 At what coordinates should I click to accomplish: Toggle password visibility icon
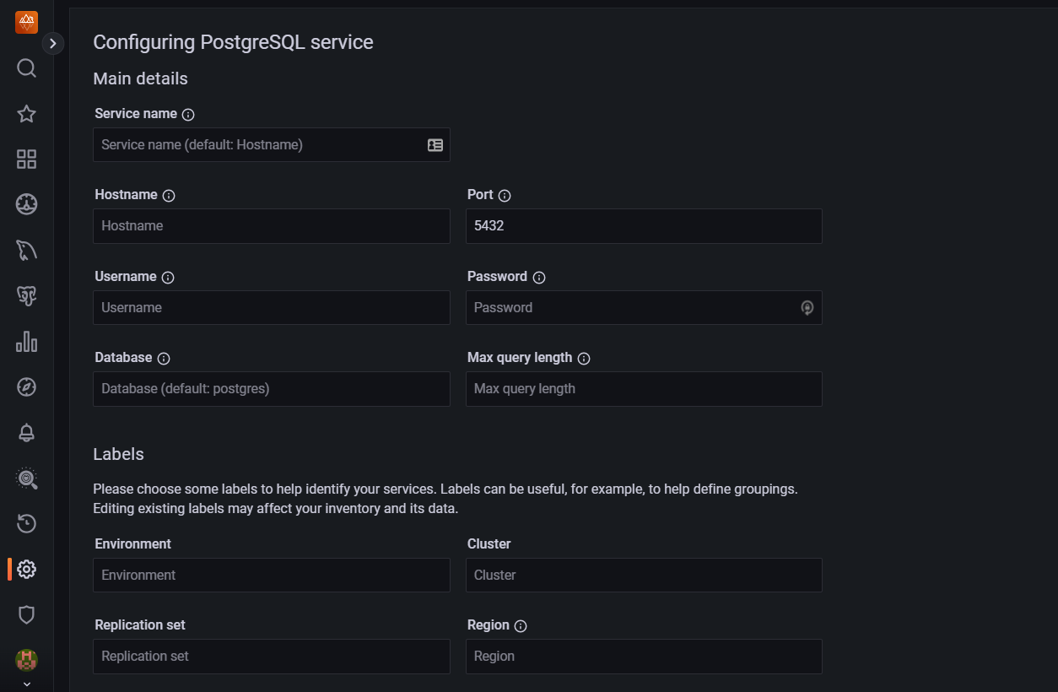[807, 308]
